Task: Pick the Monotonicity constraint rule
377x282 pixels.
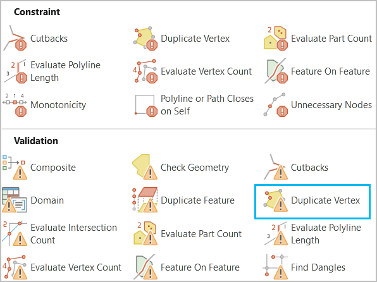Action: pyautogui.click(x=44, y=105)
